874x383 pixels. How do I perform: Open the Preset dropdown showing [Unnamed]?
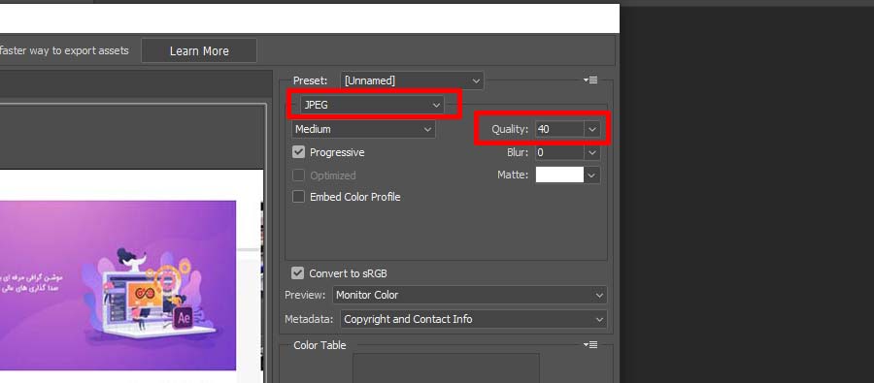(412, 80)
